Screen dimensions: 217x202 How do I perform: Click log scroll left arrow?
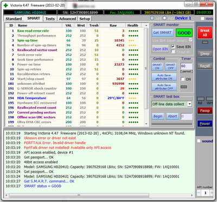tap(7, 195)
